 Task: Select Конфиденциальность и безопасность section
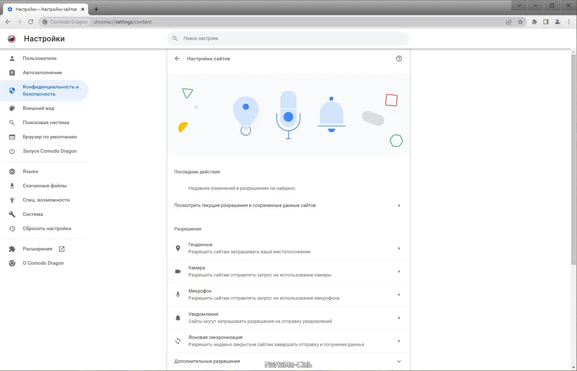click(44, 90)
